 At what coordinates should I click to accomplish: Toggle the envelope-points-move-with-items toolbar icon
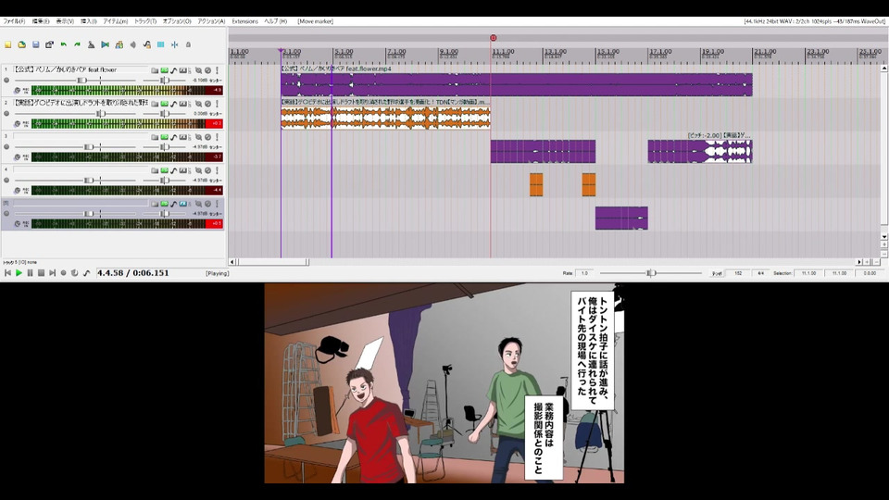click(x=147, y=44)
